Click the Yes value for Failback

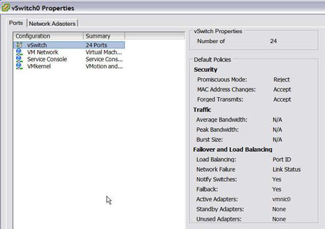[x=277, y=189]
